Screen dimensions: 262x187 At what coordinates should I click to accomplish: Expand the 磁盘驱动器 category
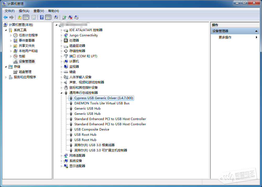pos(61,46)
